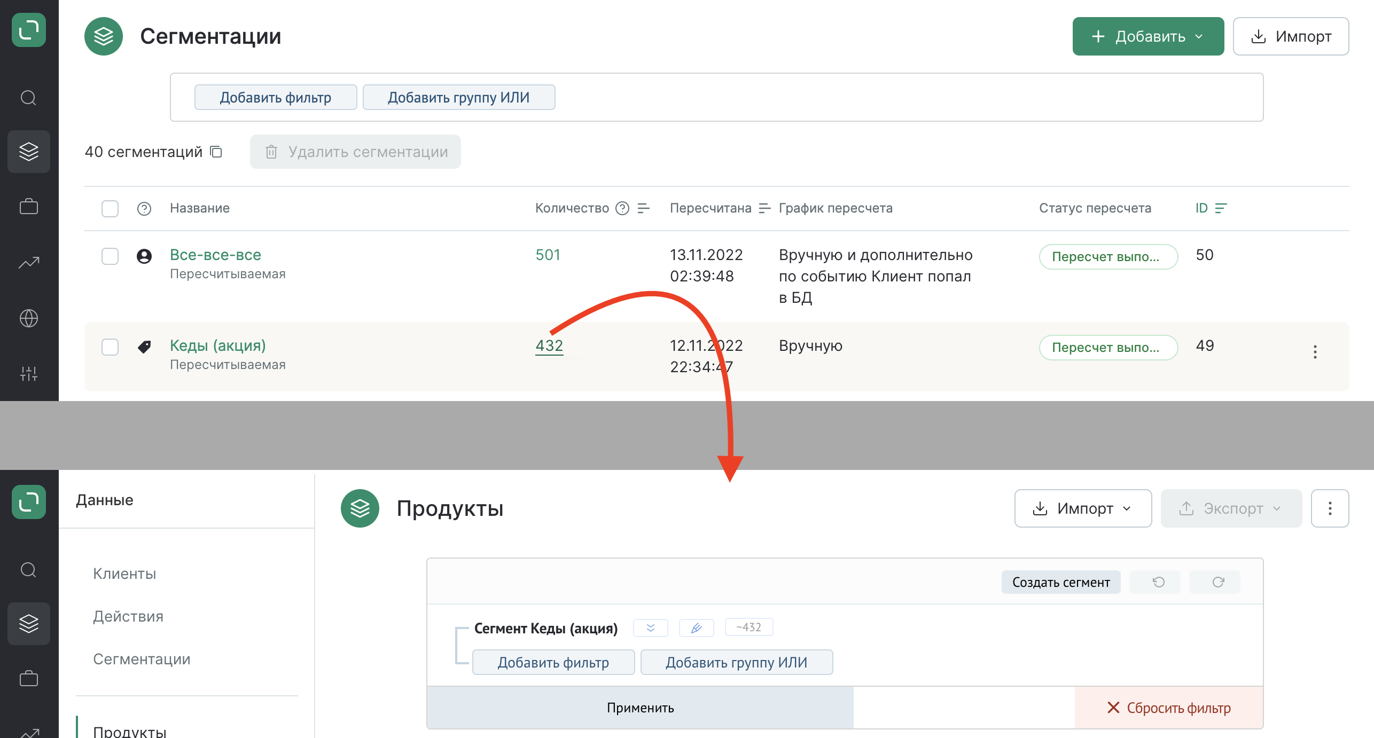Open the Все-все-все segmentation link
The image size is (1374, 738).
pos(215,255)
